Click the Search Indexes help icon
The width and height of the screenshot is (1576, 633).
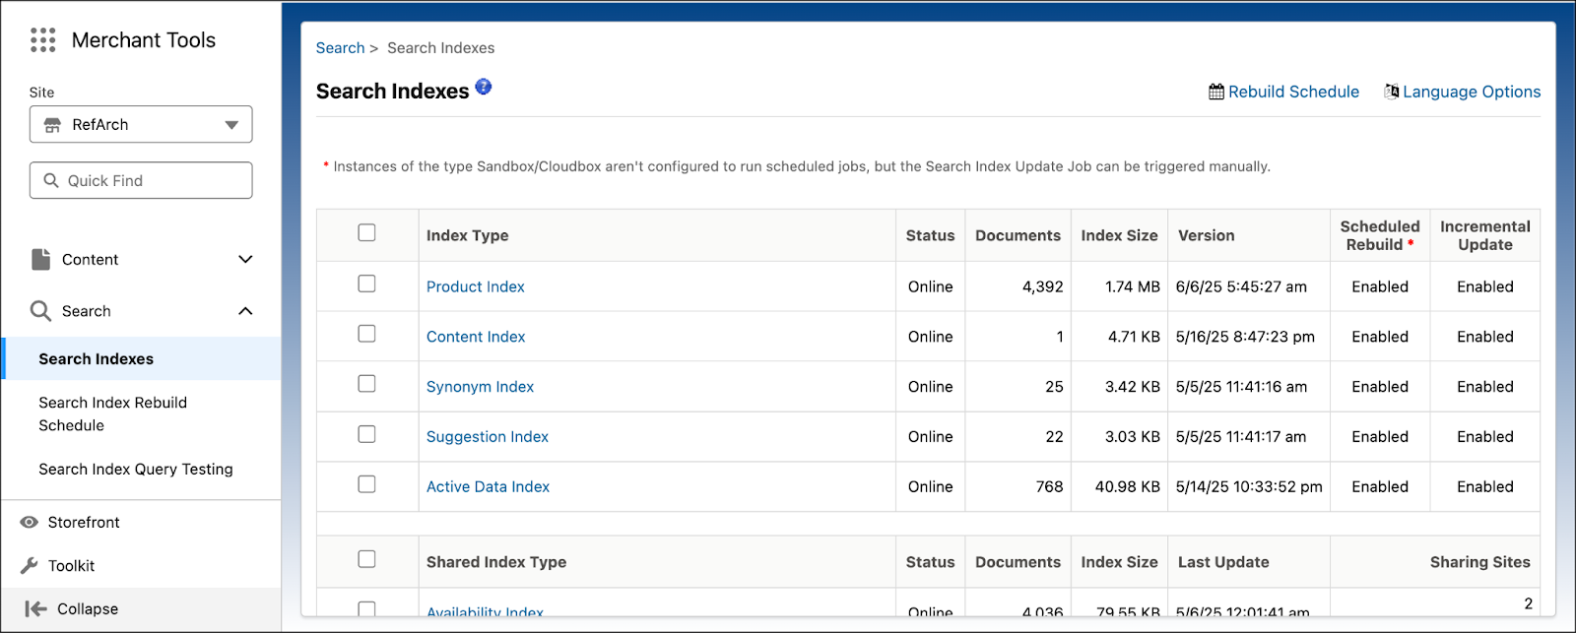[x=484, y=87]
